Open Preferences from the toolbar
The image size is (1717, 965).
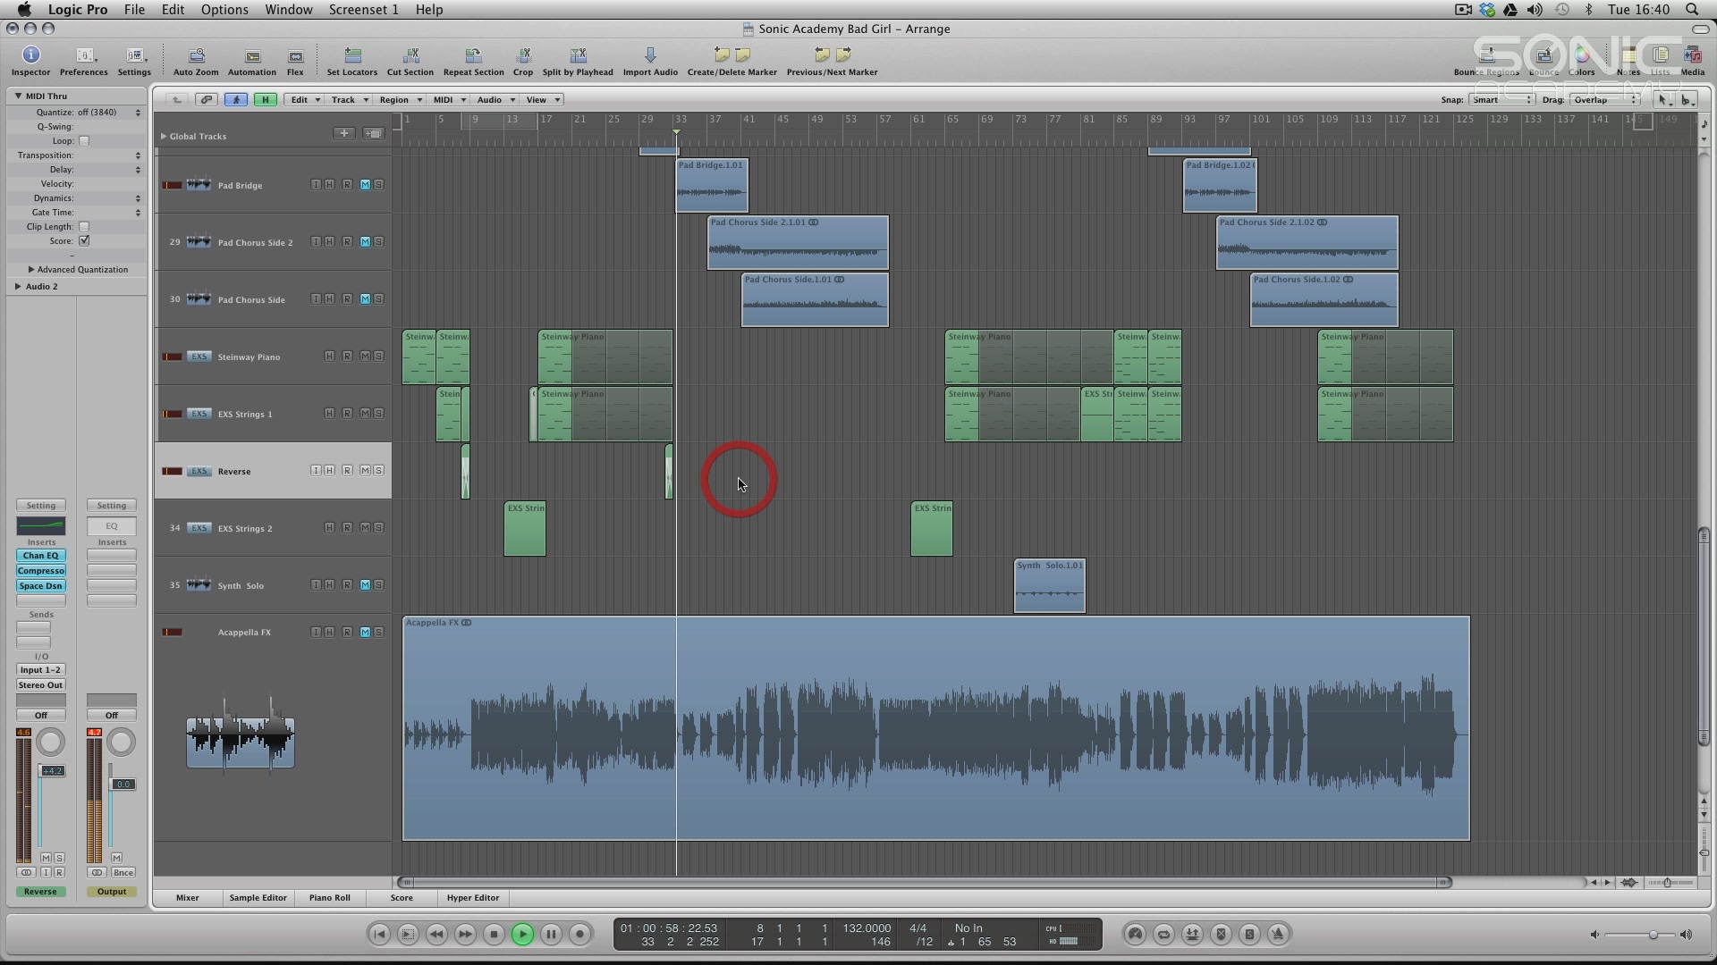click(84, 61)
